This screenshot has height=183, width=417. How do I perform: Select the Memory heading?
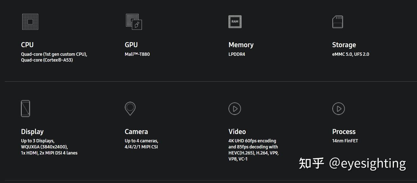tap(241, 45)
